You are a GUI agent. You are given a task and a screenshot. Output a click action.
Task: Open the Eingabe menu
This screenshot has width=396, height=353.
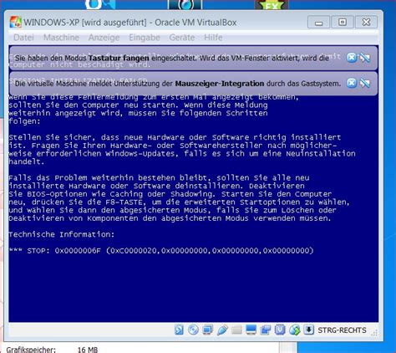tap(145, 37)
